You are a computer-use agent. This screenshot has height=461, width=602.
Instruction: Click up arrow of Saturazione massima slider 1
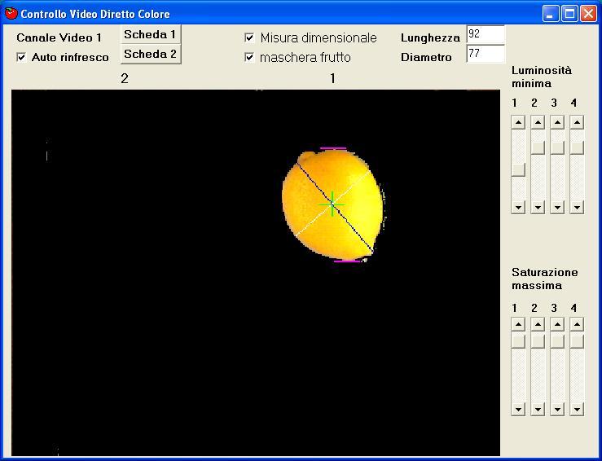point(518,324)
